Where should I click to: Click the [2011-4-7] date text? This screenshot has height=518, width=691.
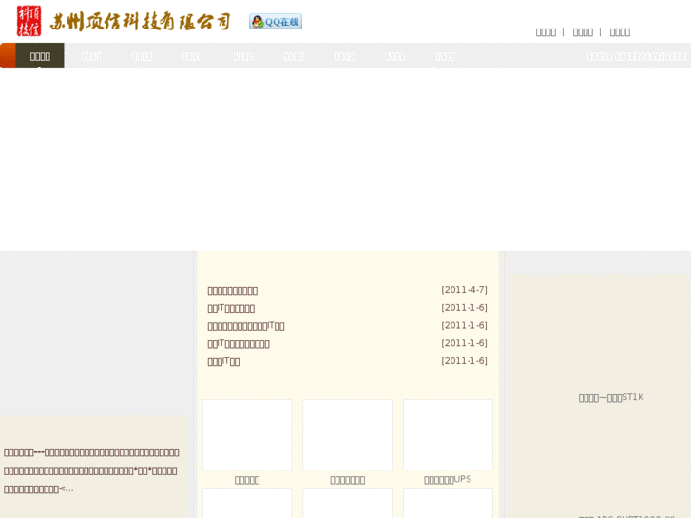click(465, 290)
